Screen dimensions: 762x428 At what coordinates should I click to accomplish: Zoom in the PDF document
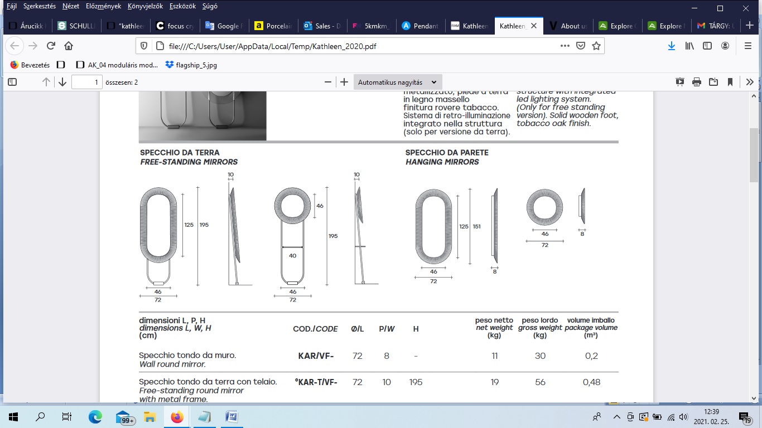(344, 82)
